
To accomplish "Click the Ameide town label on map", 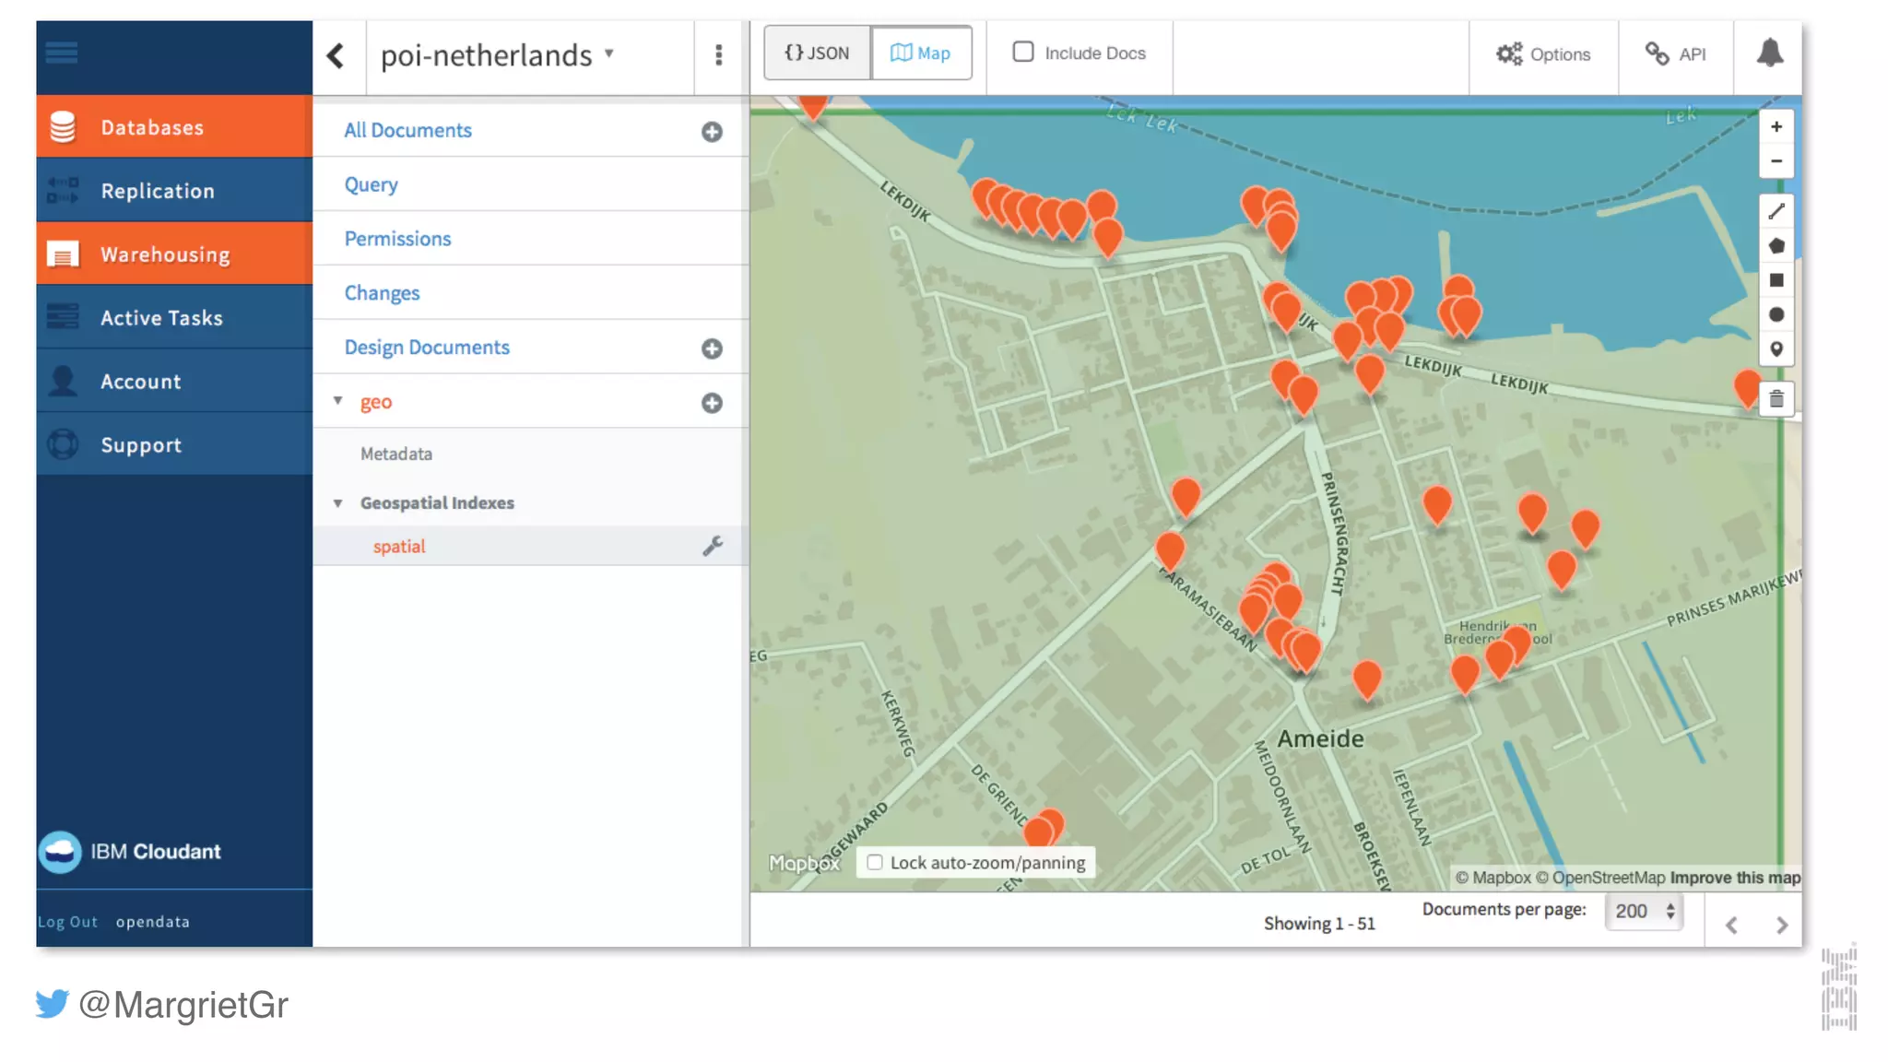I will coord(1320,738).
